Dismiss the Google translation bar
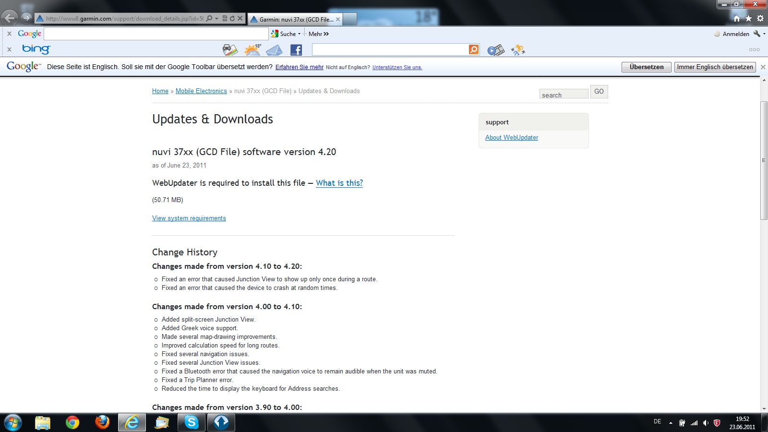This screenshot has height=432, width=768. coord(763,67)
